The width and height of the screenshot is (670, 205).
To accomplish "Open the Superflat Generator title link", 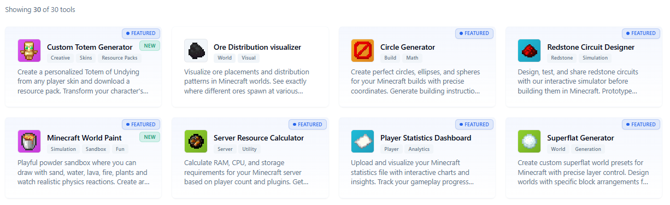I will click(581, 138).
